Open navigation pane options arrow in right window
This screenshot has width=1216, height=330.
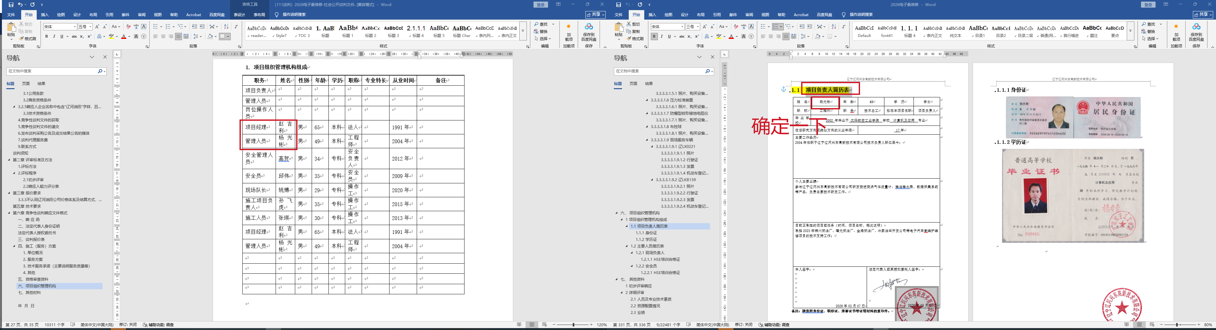[700, 57]
